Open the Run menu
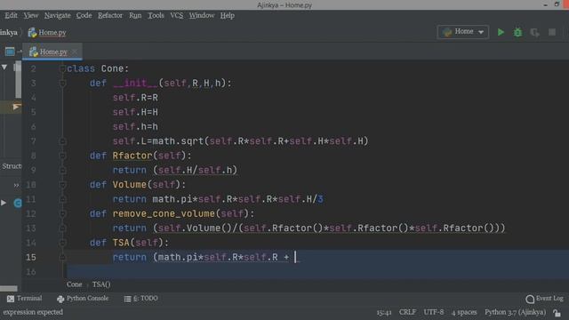569x320 pixels. (135, 15)
